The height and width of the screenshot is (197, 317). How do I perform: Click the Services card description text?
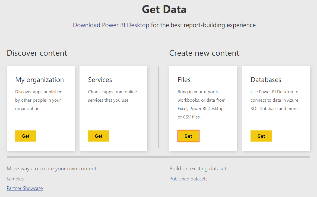click(112, 96)
